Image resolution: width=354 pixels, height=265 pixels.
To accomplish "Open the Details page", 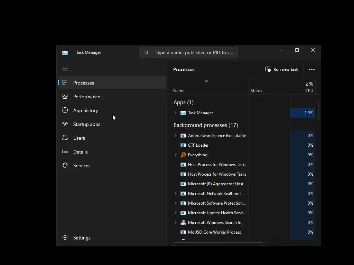I will click(x=80, y=152).
